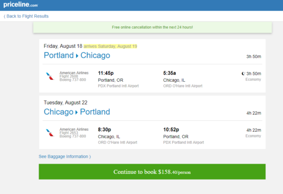Screen dimensions: 283x194
Task: Click the Tuesday, August 22 date label
Action: (x=65, y=102)
